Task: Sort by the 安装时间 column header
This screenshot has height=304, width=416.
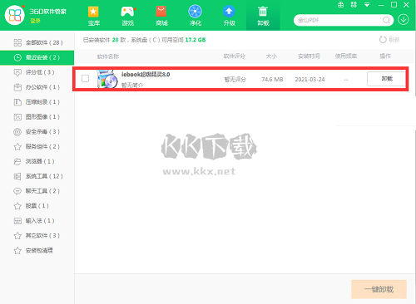Action: click(x=309, y=56)
